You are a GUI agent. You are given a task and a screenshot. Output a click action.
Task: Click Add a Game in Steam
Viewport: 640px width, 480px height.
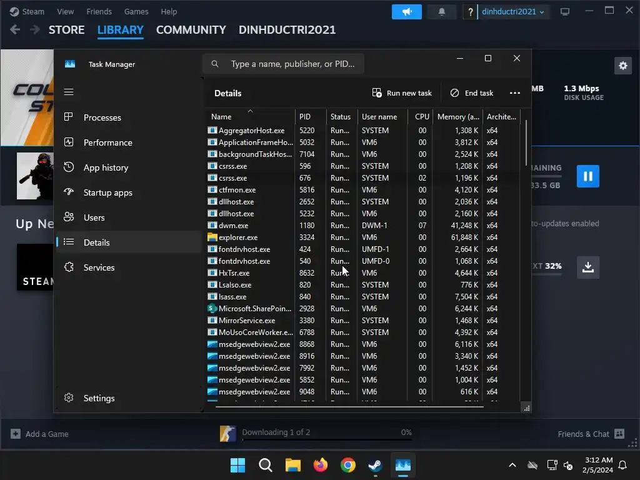(39, 434)
